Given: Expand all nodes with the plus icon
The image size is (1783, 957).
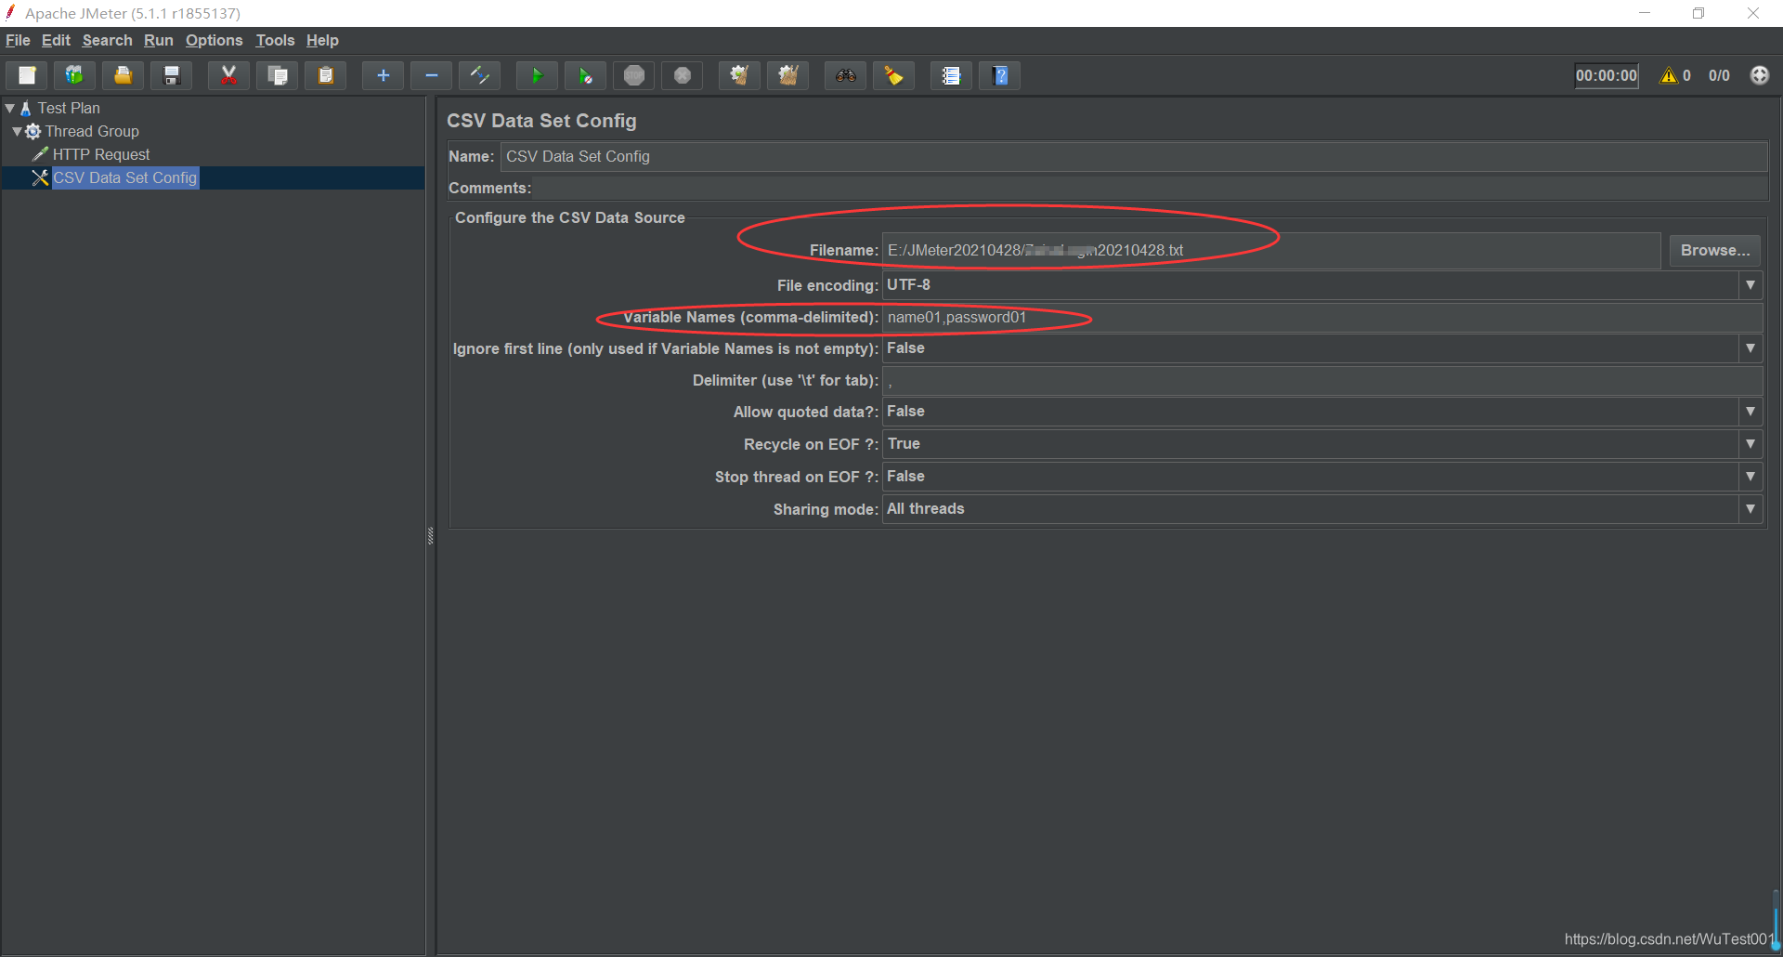Looking at the screenshot, I should (383, 75).
